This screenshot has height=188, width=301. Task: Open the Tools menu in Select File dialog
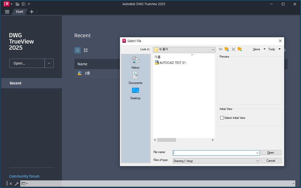271,49
